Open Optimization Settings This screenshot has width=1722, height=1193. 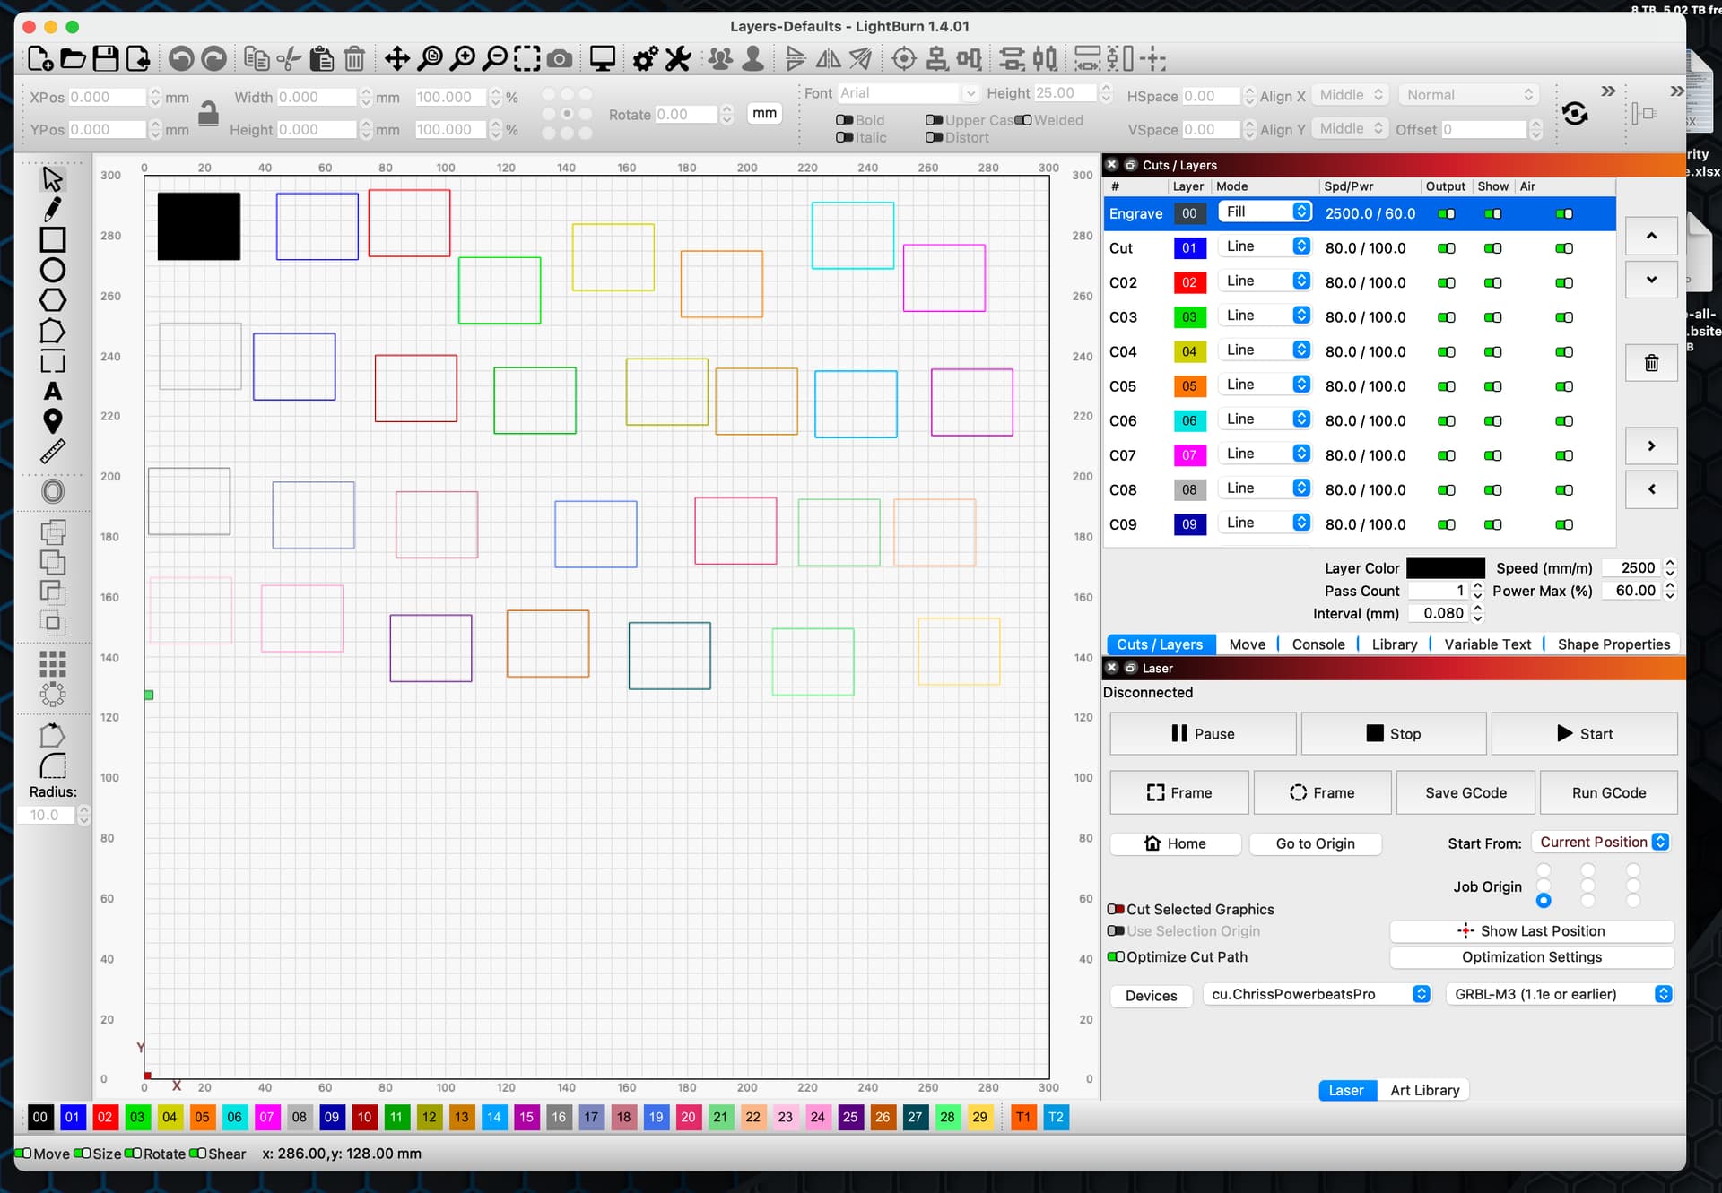(1531, 957)
